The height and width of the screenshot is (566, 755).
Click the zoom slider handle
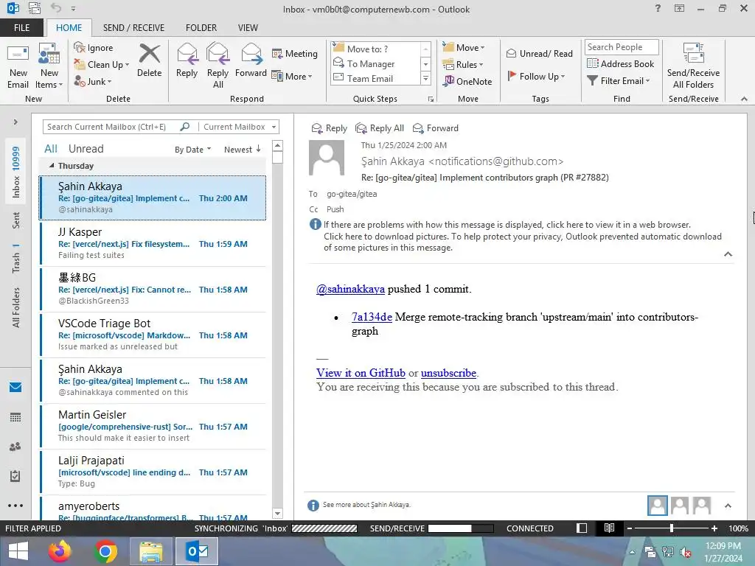671,528
